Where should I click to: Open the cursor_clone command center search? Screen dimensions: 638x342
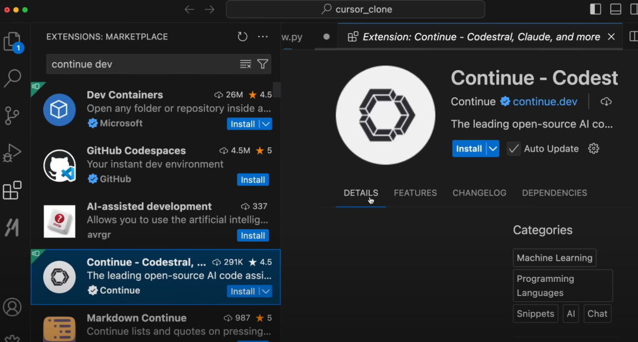(x=355, y=9)
